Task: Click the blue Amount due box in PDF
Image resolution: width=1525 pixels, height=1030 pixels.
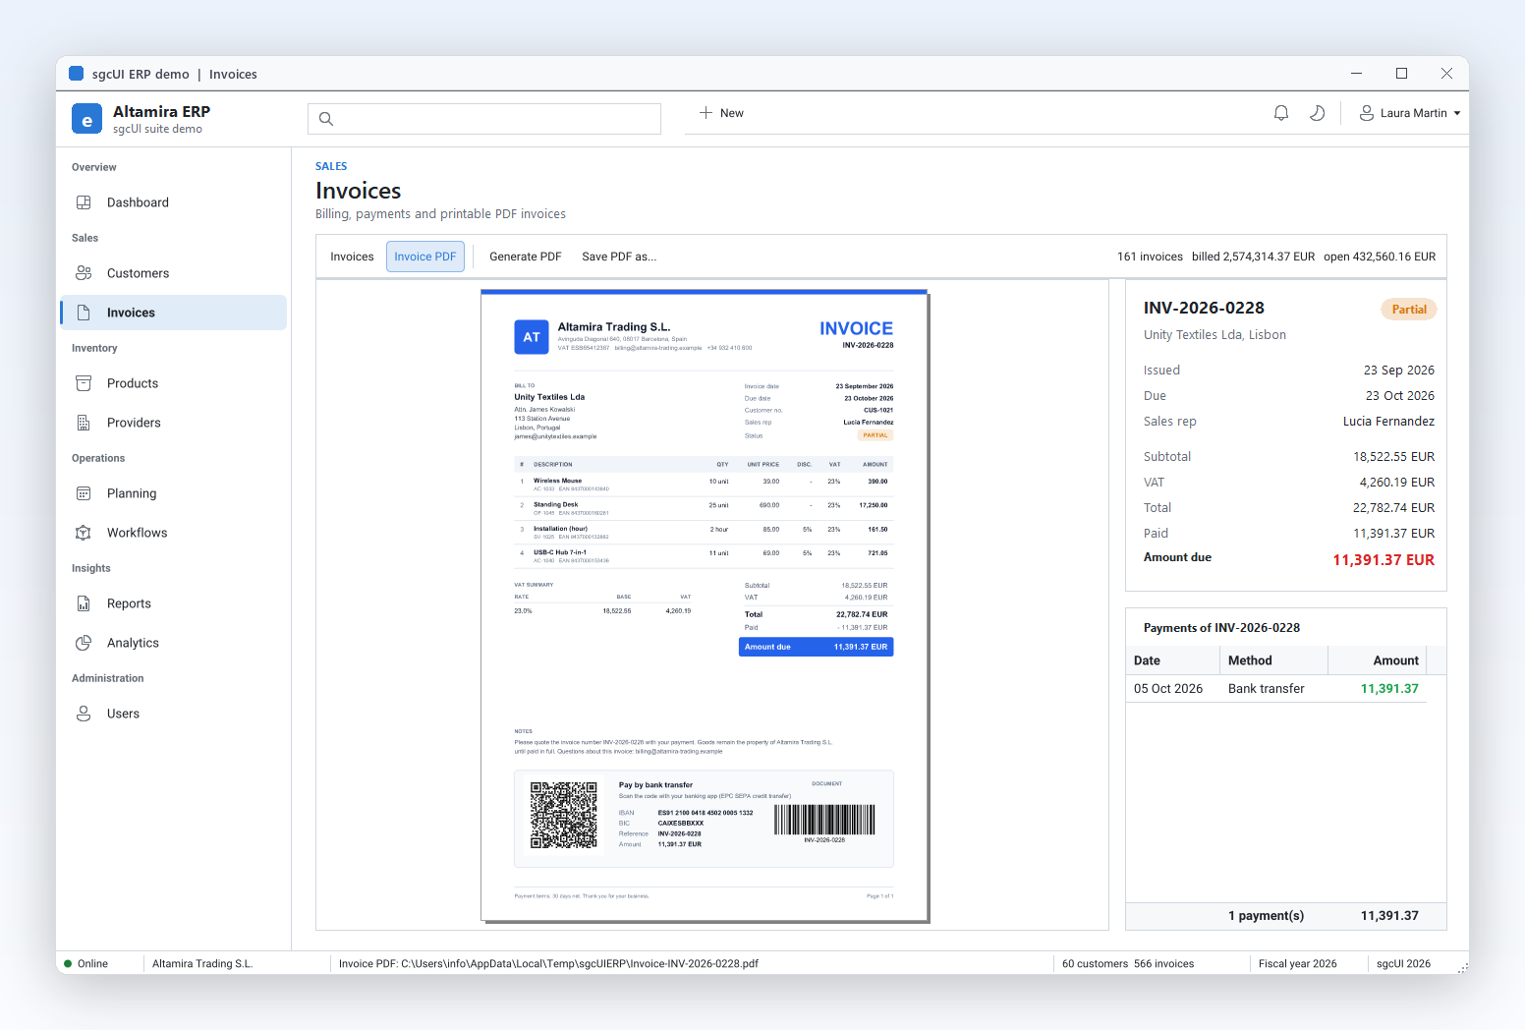Action: pyautogui.click(x=816, y=647)
